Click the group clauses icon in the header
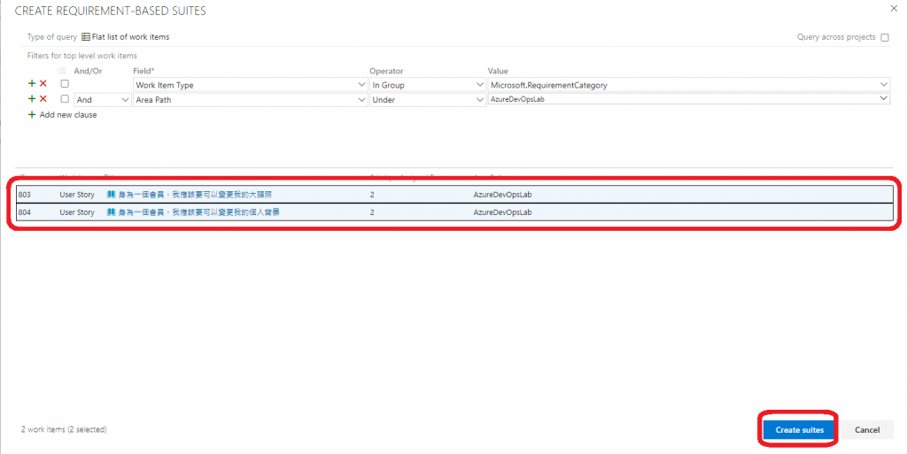Screen dimensions: 907x454 click(62, 71)
